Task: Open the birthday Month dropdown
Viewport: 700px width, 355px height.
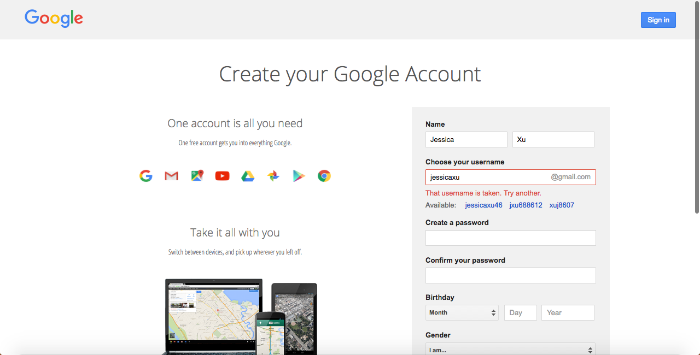Action: click(x=462, y=312)
